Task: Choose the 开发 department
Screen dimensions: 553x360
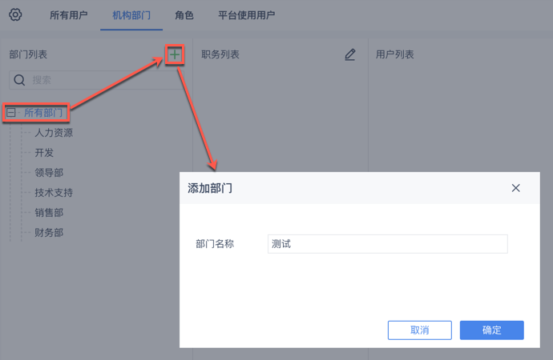Action: (44, 153)
